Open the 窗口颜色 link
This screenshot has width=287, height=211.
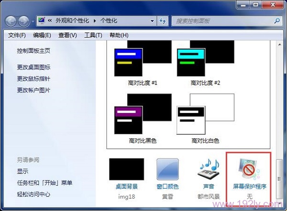coord(168,186)
